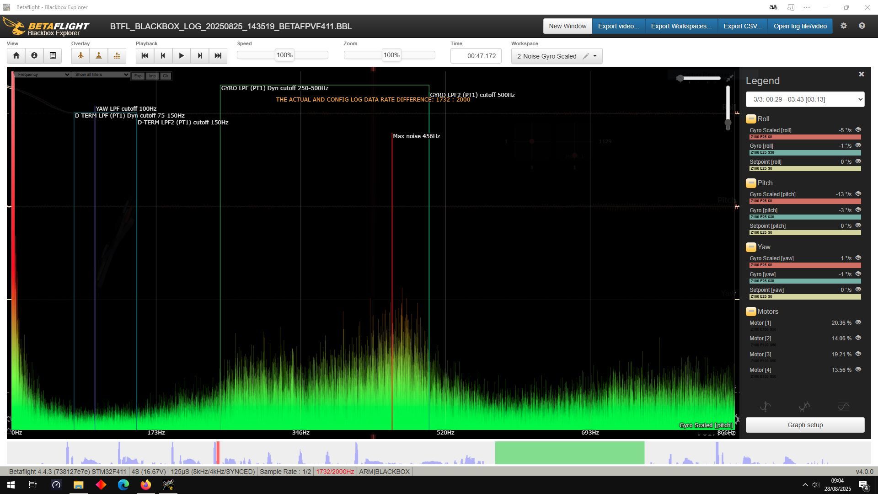Click the Graph setup button
The height and width of the screenshot is (494, 878).
pyautogui.click(x=805, y=425)
